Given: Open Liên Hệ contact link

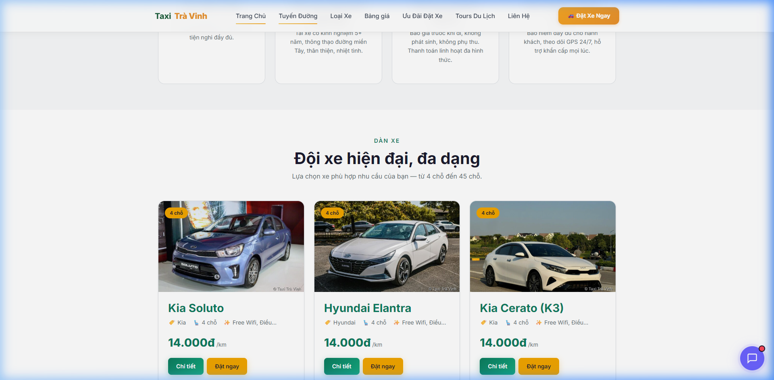Looking at the screenshot, I should pyautogui.click(x=518, y=16).
